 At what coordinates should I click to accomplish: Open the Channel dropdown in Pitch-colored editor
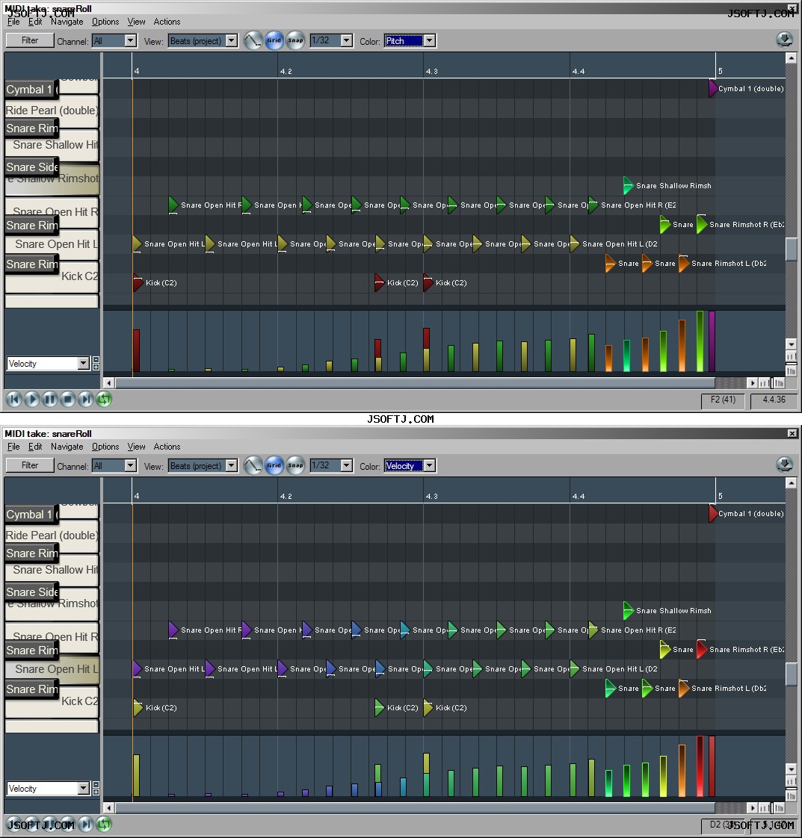click(114, 40)
